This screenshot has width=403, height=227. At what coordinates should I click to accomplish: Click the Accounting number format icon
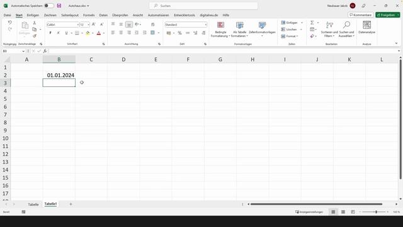coord(169,33)
